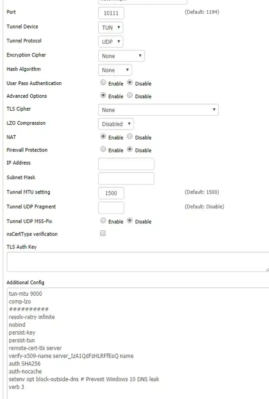
Task: Enable Tunnel UDP MSS-Fix
Action: [x=103, y=220]
